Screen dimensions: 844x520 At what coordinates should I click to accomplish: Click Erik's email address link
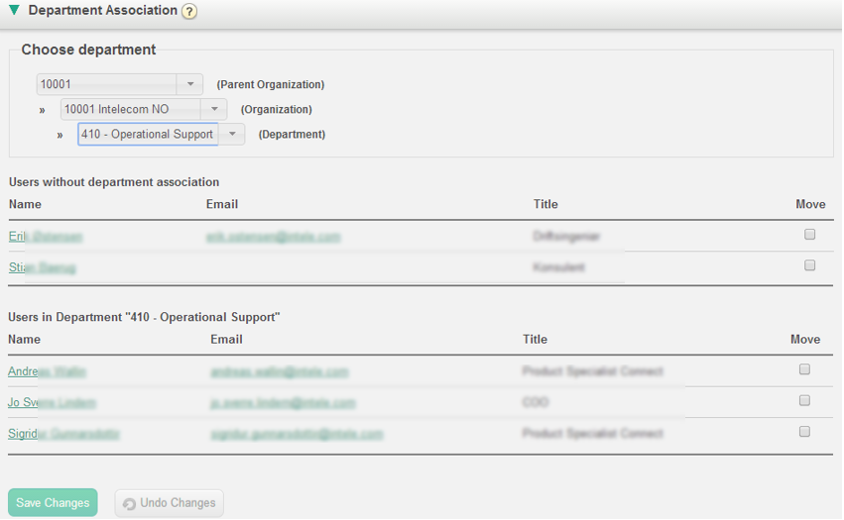point(273,237)
